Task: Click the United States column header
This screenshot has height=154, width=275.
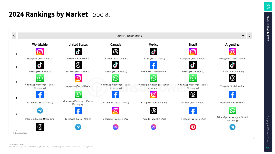Action: (78, 45)
